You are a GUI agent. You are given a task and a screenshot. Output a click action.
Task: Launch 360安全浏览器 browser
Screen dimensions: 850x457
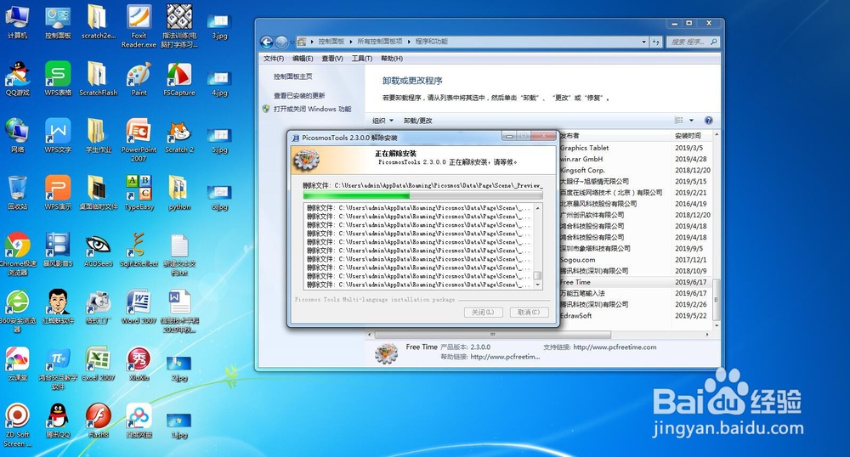[17, 312]
